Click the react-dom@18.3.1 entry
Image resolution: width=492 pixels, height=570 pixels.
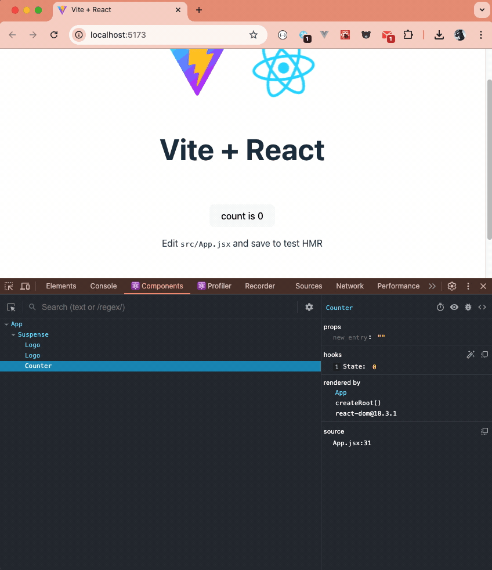366,413
